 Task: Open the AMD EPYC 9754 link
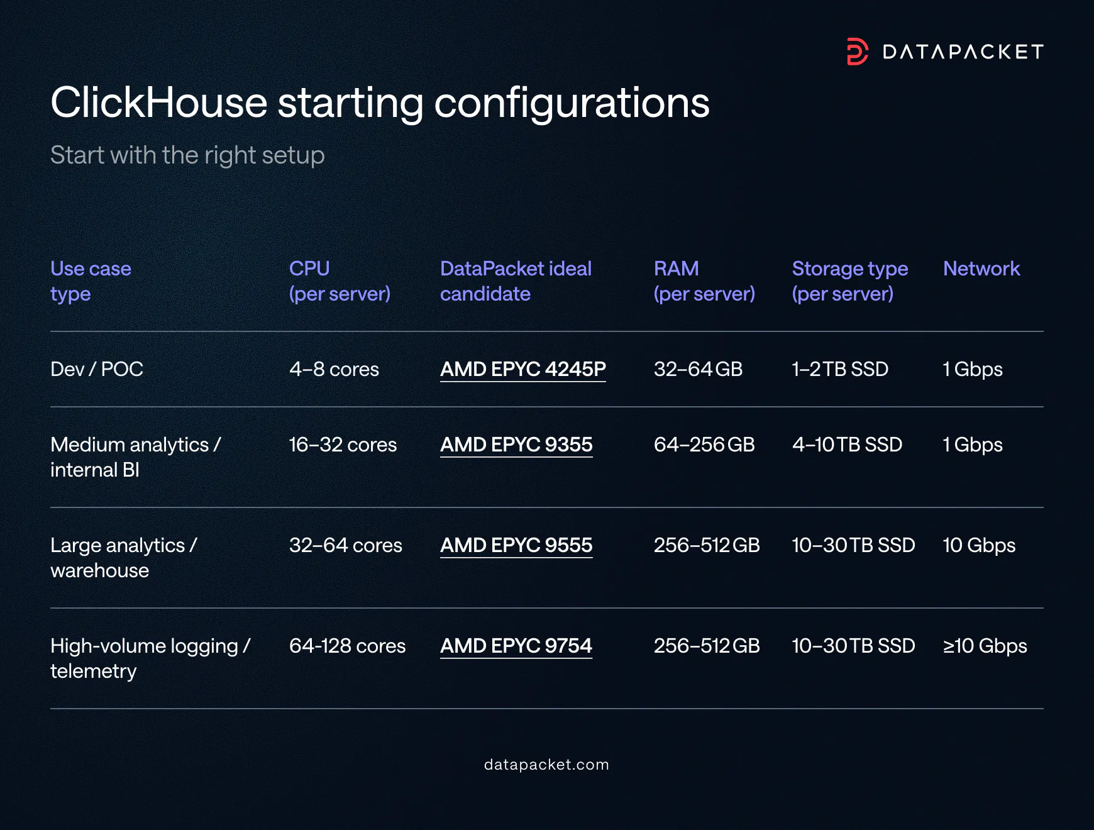516,646
